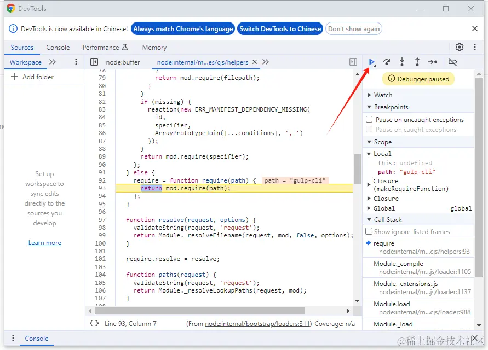Click the code editor horizontal scrollbar
Screen dimensions: 488x350
[199, 311]
